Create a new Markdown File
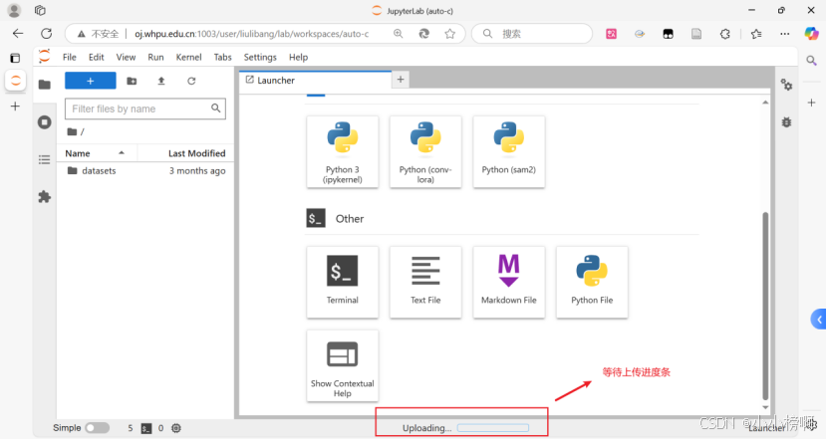This screenshot has width=827, height=439. (x=509, y=282)
